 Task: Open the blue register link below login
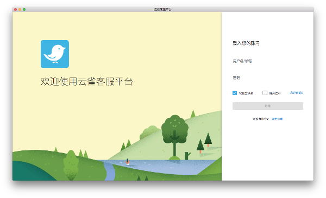(x=277, y=119)
